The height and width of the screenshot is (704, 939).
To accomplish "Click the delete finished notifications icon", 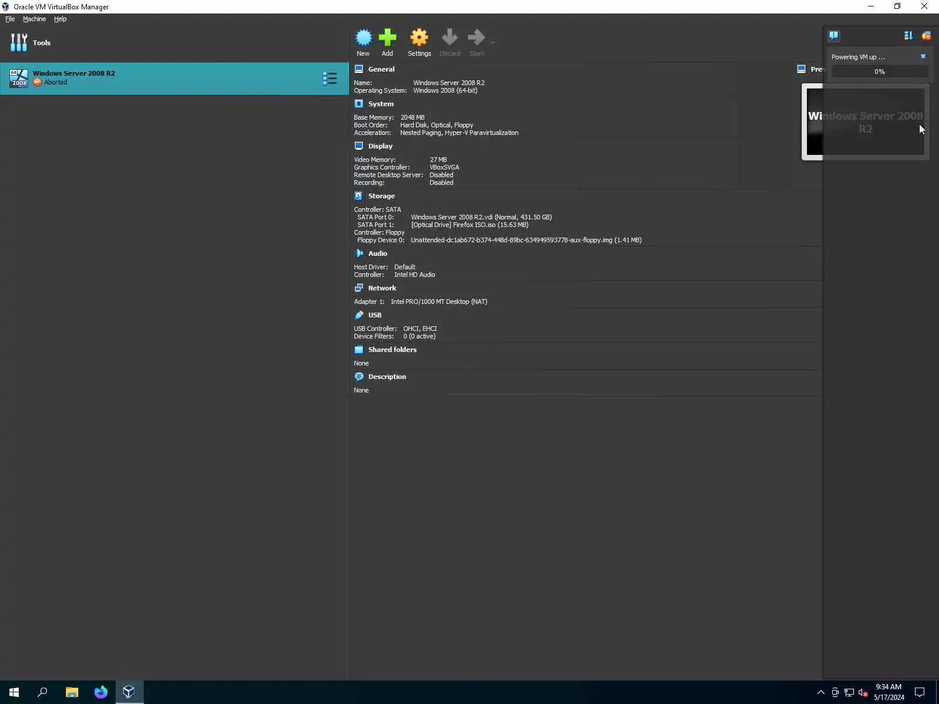I will pyautogui.click(x=926, y=36).
